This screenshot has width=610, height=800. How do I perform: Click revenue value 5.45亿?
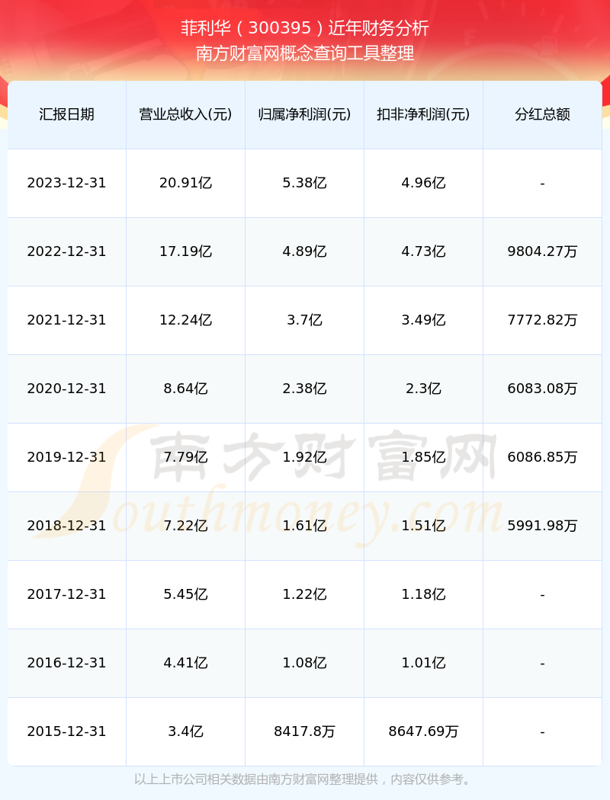click(186, 594)
